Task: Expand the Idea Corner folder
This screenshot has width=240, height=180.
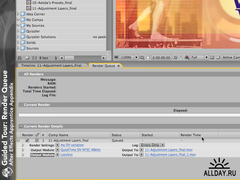Action: pyautogui.click(x=18, y=14)
